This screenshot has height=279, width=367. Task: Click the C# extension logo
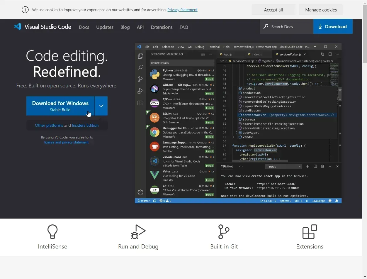point(154,190)
